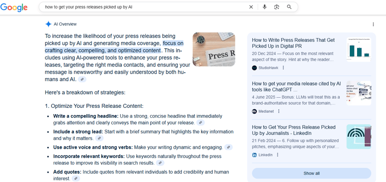The image size is (386, 182).
Task: Click highlighted text 'focus on crafting clear, compelling'
Action: tap(114, 47)
